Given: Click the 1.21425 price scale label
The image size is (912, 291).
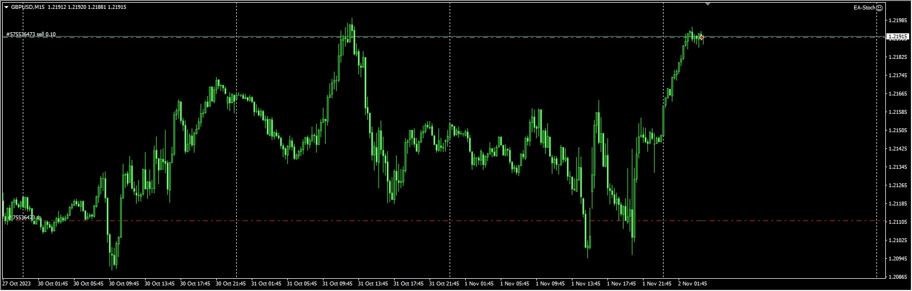Looking at the screenshot, I should (898, 149).
